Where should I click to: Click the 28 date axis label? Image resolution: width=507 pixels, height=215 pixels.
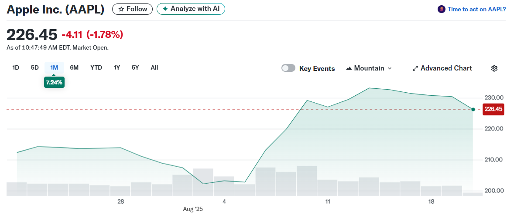click(120, 202)
